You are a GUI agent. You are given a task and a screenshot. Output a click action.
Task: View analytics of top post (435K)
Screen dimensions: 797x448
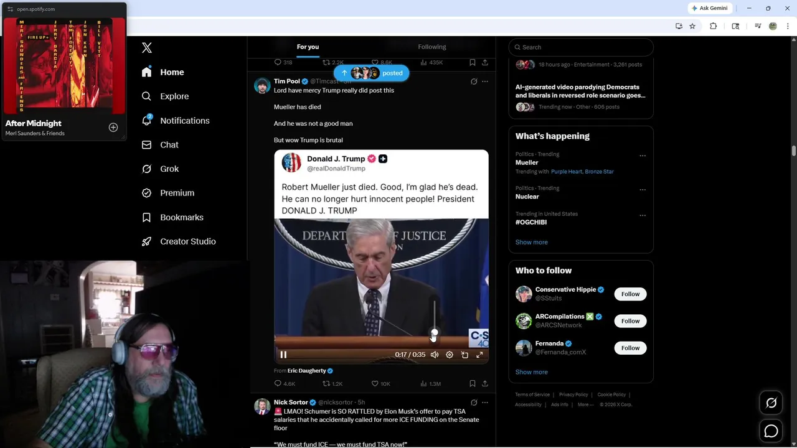[x=432, y=62]
